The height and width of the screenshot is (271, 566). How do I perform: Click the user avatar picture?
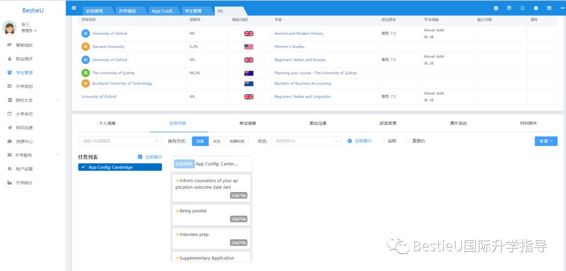click(x=9, y=27)
